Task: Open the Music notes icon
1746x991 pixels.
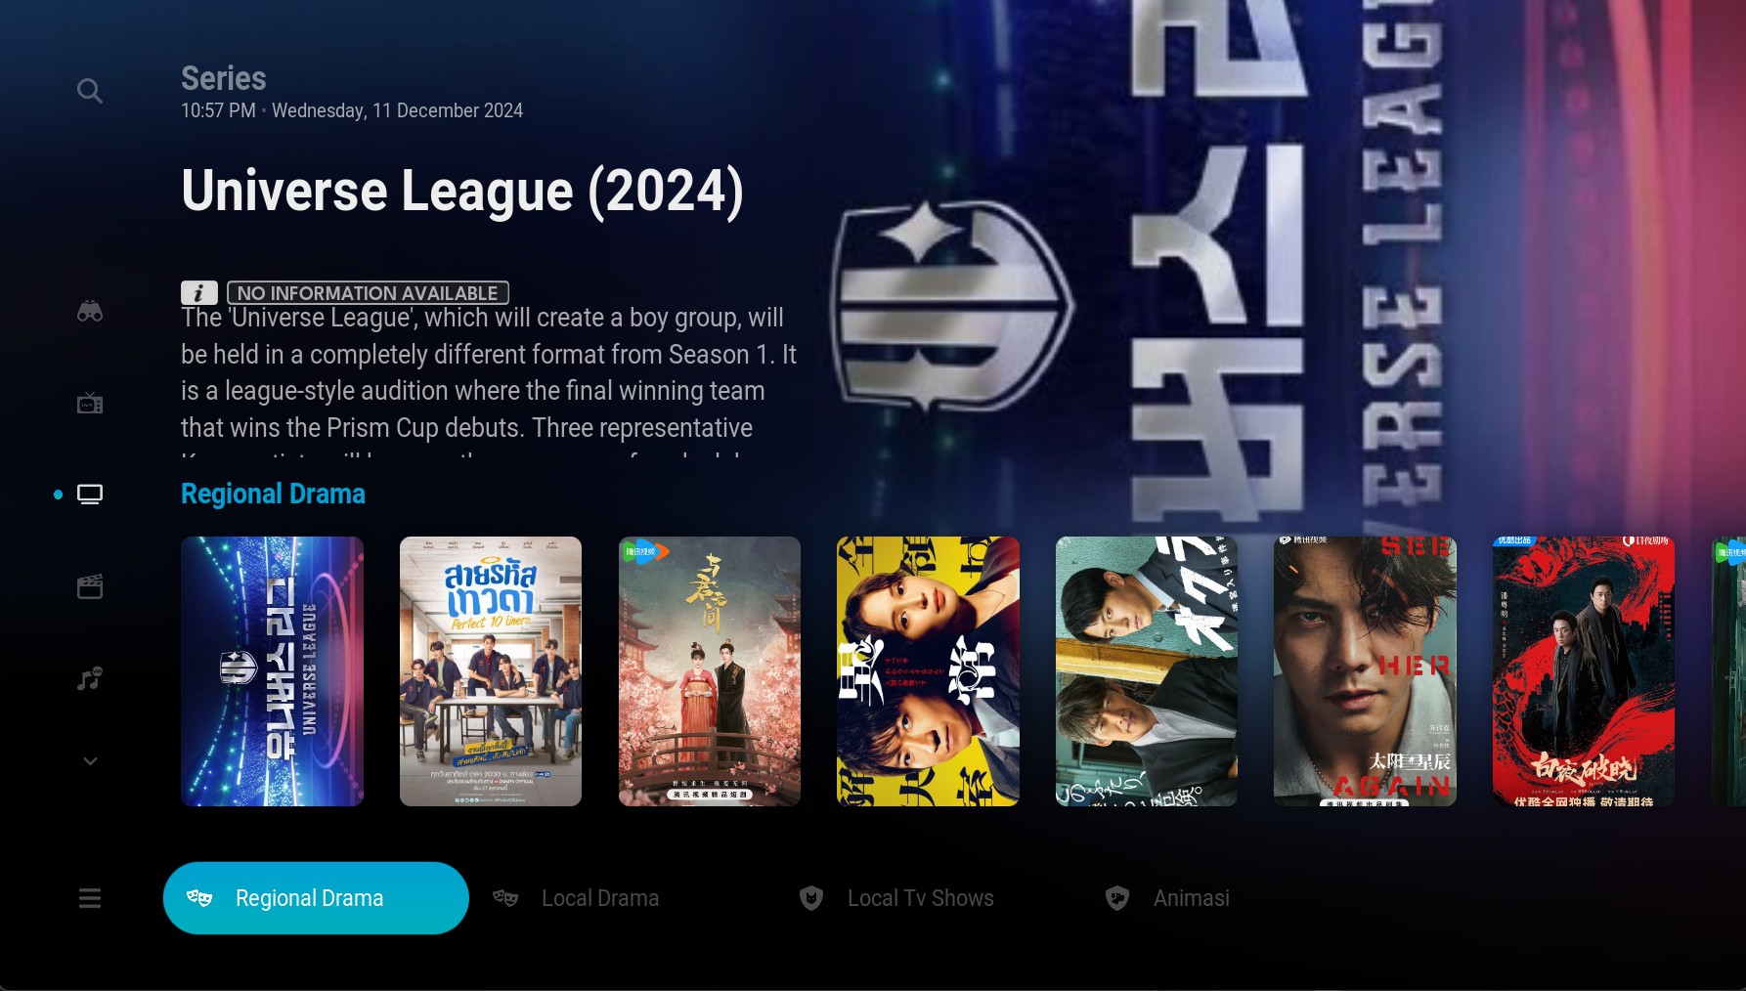Action: [90, 678]
